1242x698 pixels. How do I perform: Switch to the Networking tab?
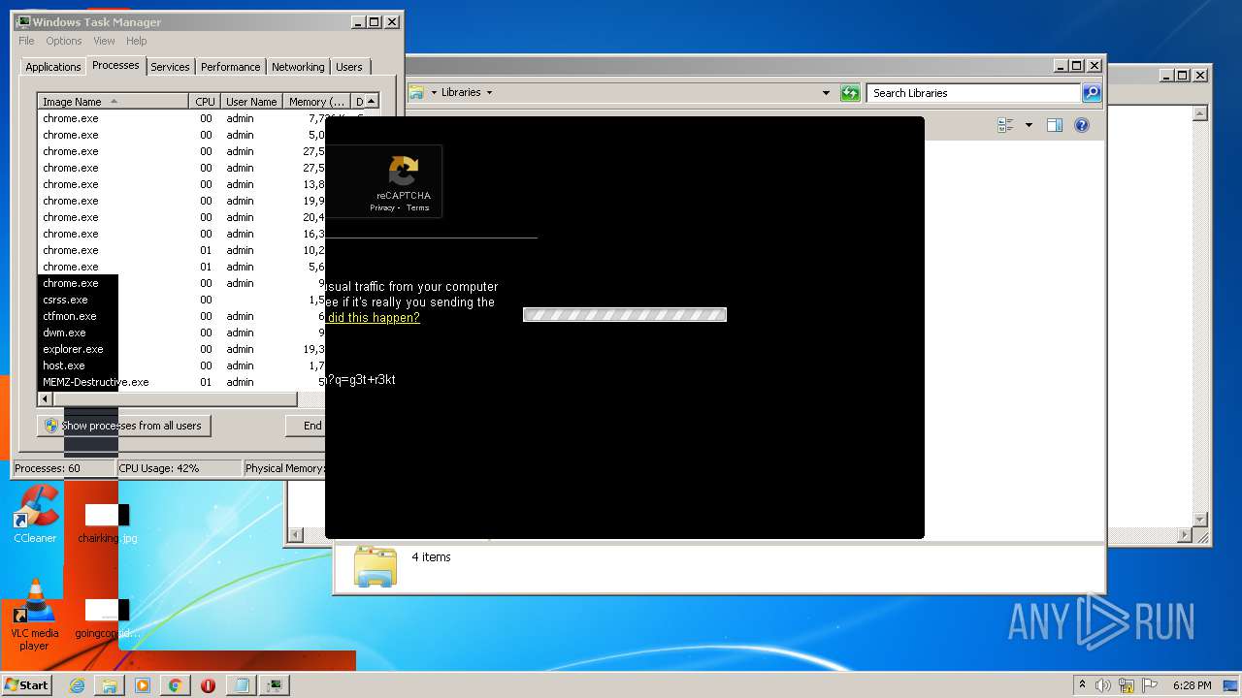click(x=298, y=67)
